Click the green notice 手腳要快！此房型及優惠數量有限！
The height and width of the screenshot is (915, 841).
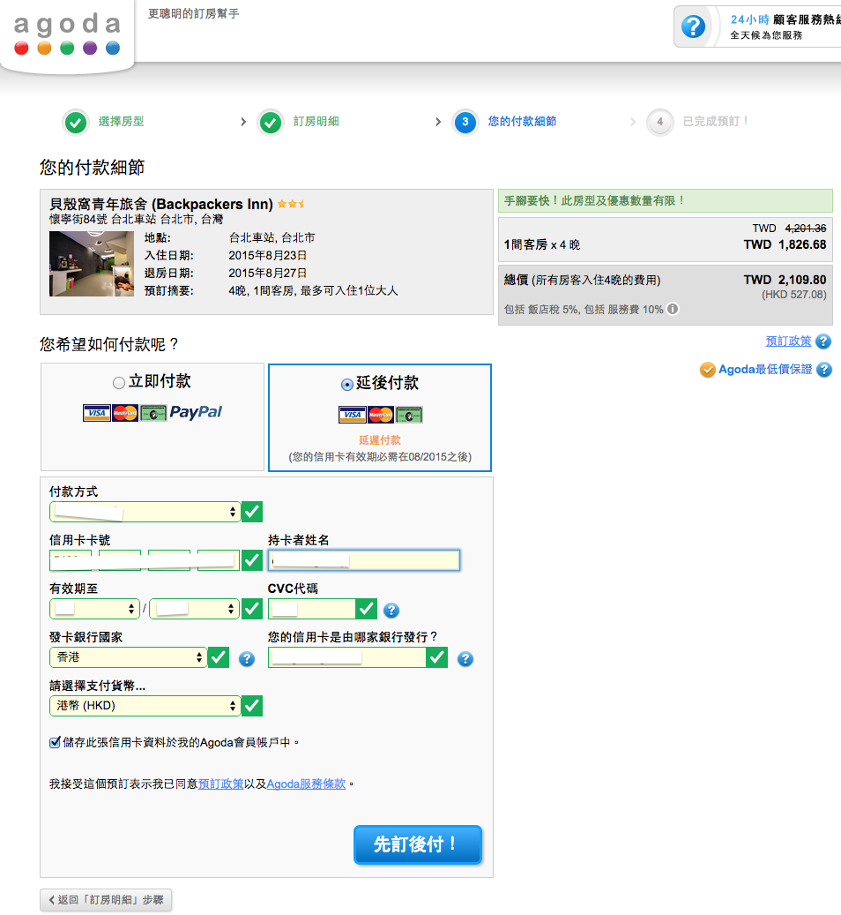(x=666, y=201)
